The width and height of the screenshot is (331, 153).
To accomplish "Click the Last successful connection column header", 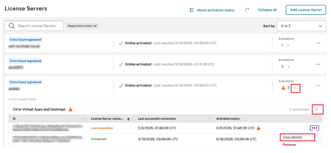I will 157,119.
